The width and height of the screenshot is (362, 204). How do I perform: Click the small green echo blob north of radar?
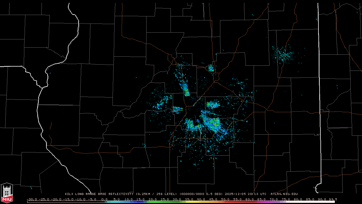click(x=211, y=68)
